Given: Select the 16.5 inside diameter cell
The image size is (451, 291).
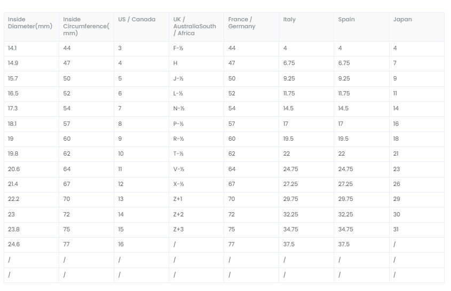Looking at the screenshot, I should (x=13, y=94).
